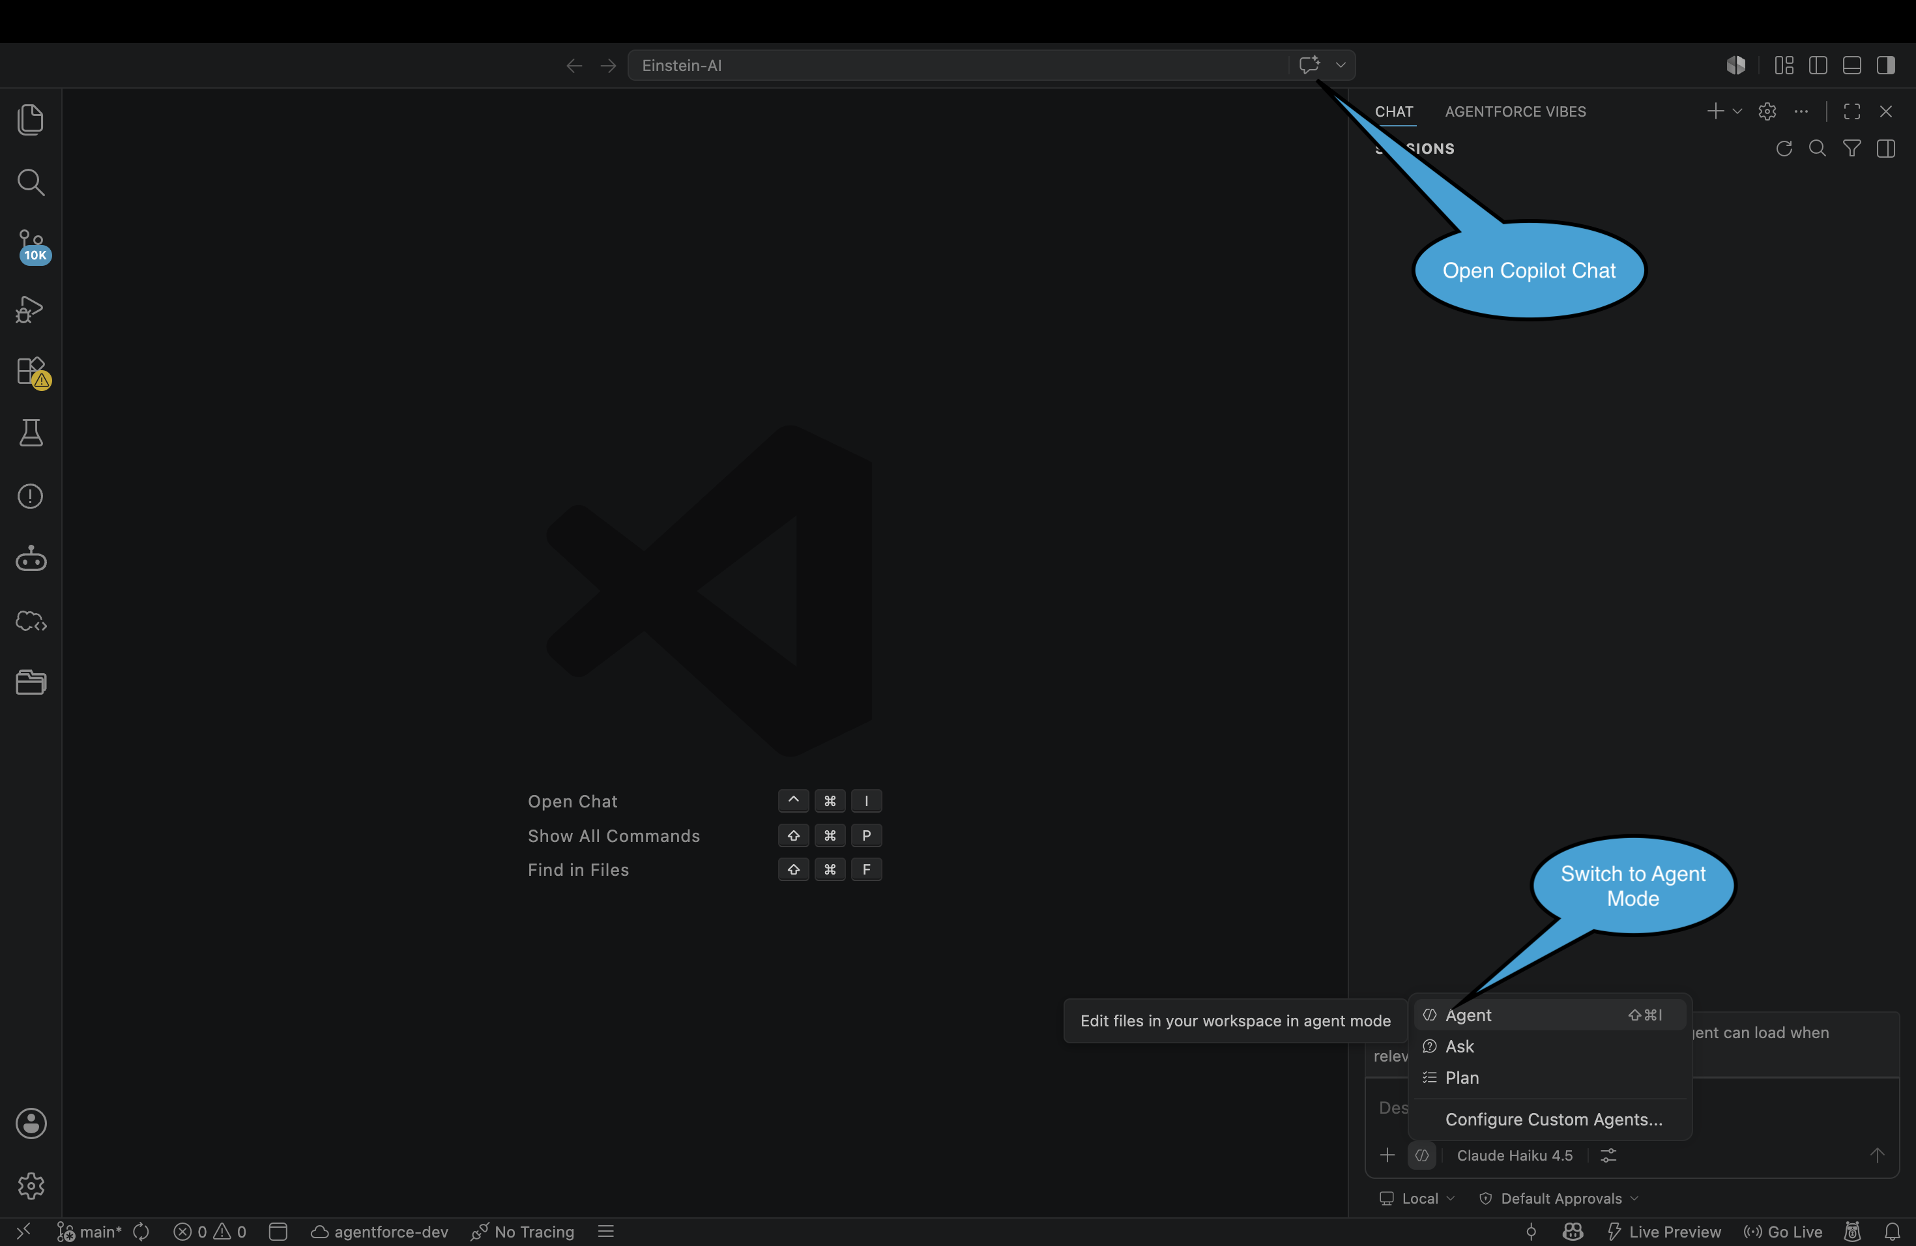Open agent mode picker button in chat input
The height and width of the screenshot is (1246, 1916).
[x=1423, y=1155]
